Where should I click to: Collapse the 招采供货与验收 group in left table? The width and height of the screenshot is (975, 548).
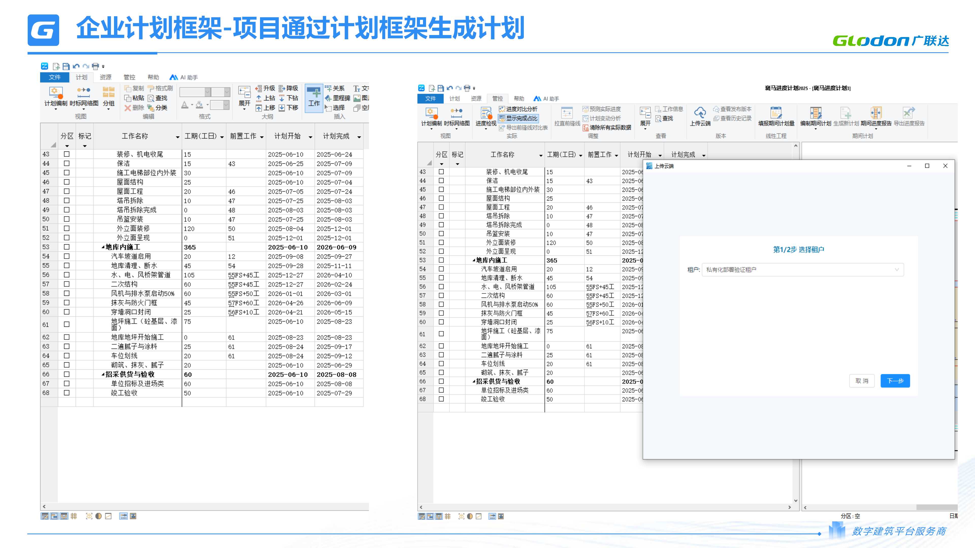(103, 374)
